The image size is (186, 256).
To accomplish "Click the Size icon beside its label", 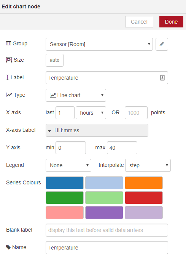I will pos(9,60).
